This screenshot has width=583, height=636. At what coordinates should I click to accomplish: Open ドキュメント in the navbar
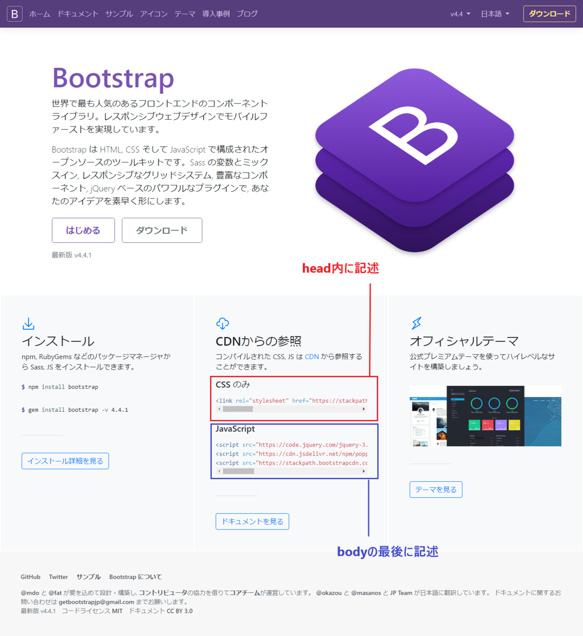[78, 14]
